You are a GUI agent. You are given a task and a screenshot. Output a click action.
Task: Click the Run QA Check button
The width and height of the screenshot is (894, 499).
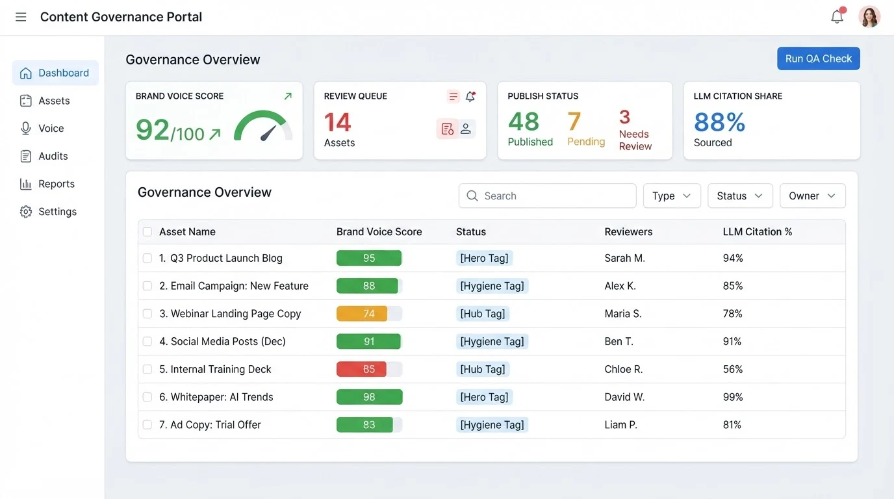click(x=819, y=58)
